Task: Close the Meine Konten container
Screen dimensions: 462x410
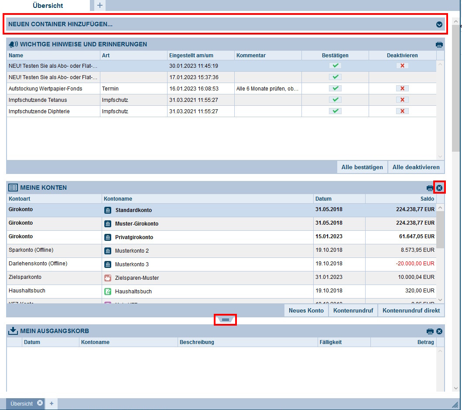Action: [x=439, y=188]
